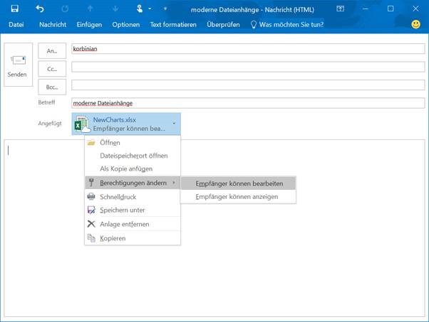Open the Einfügen ribbon tab
The height and width of the screenshot is (322, 429).
pyautogui.click(x=88, y=24)
